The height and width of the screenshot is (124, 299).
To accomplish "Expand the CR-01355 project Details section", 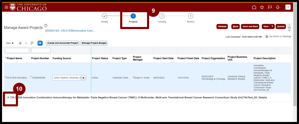I will coord(8,98).
